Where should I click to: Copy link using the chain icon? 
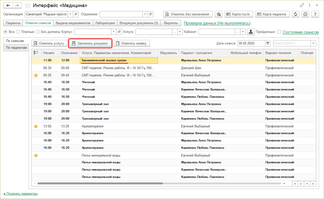coord(302,5)
